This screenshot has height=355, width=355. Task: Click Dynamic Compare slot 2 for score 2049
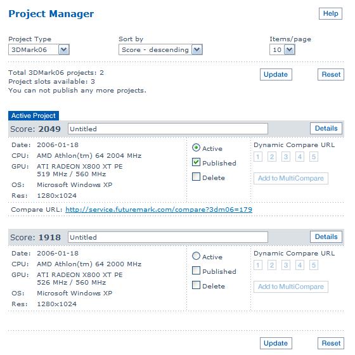coord(272,157)
